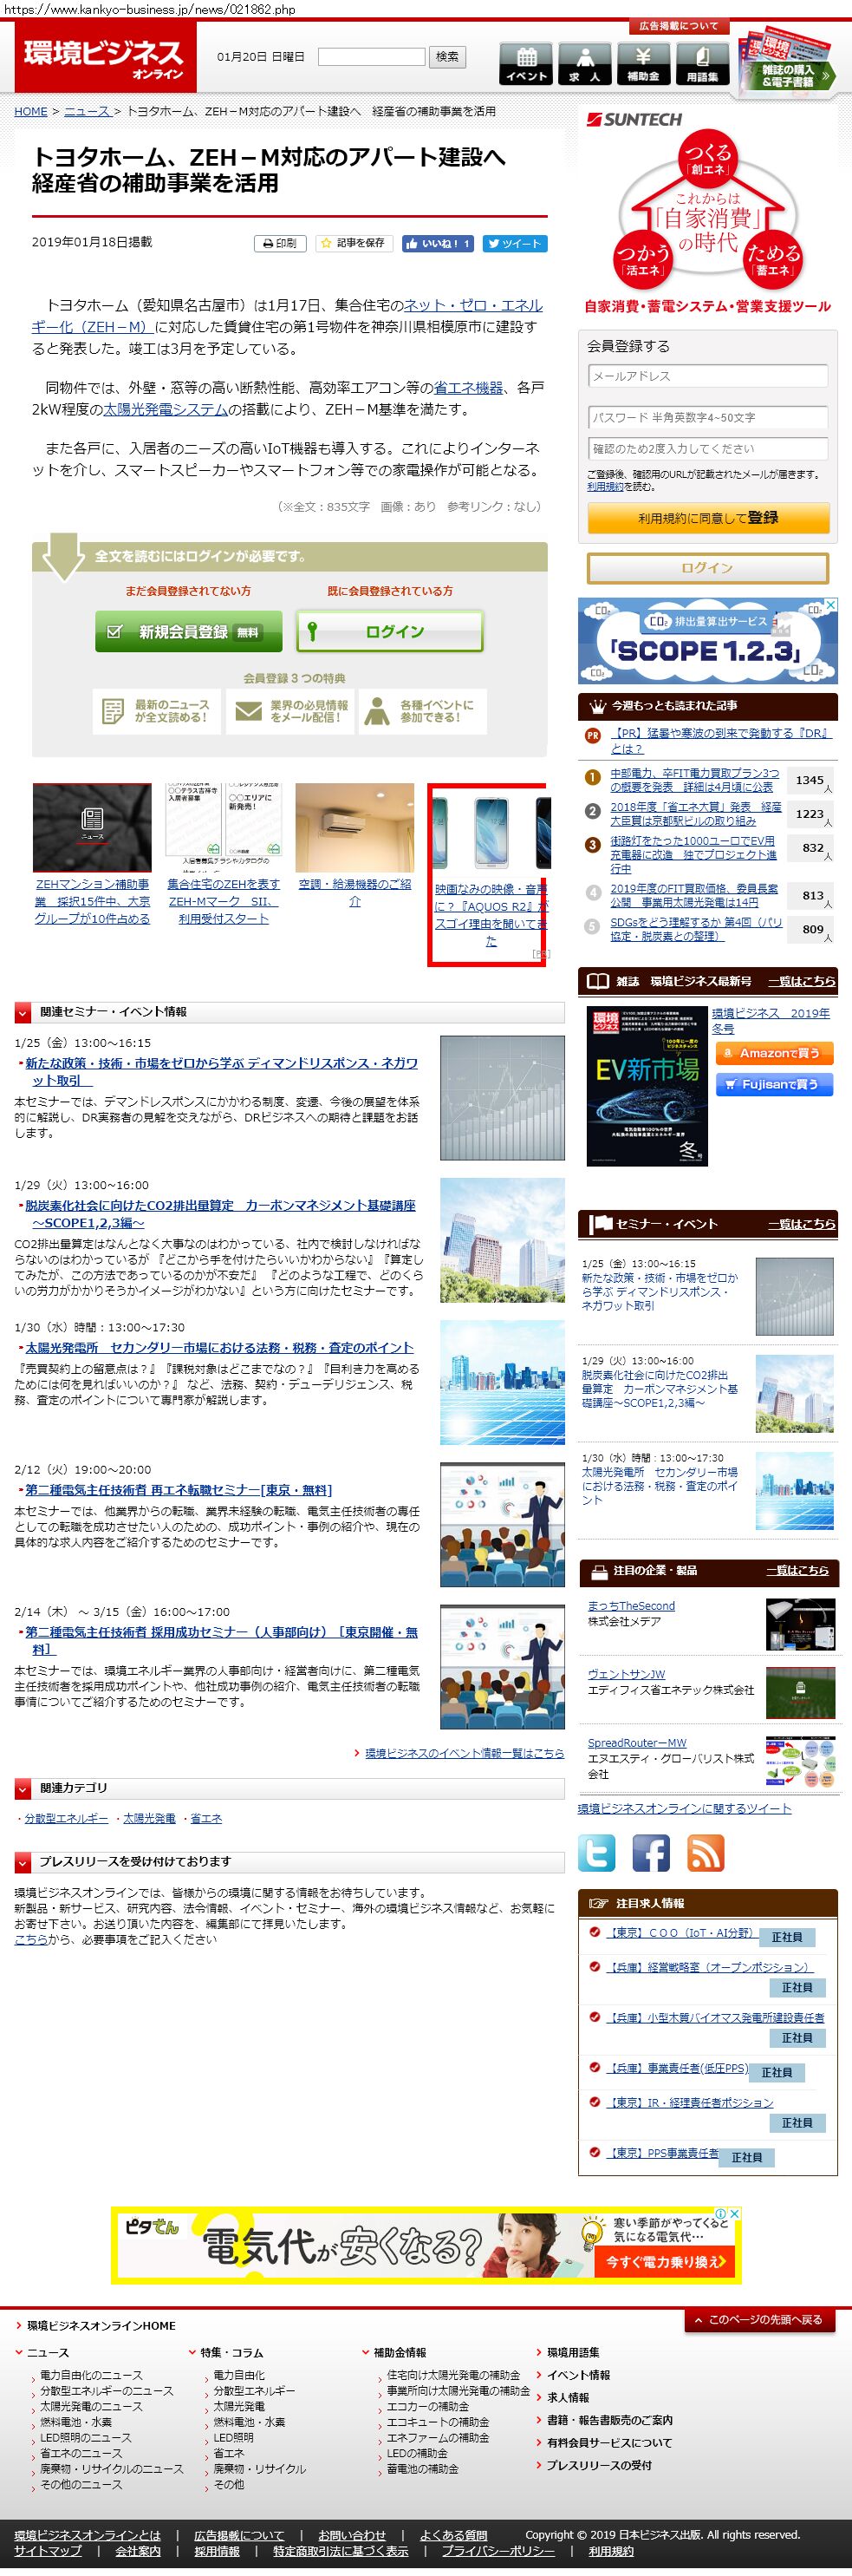Image resolution: width=852 pixels, height=2576 pixels.
Task: Click the ピタでん 電気代が安くなる banner ad
Action: pos(426,2246)
